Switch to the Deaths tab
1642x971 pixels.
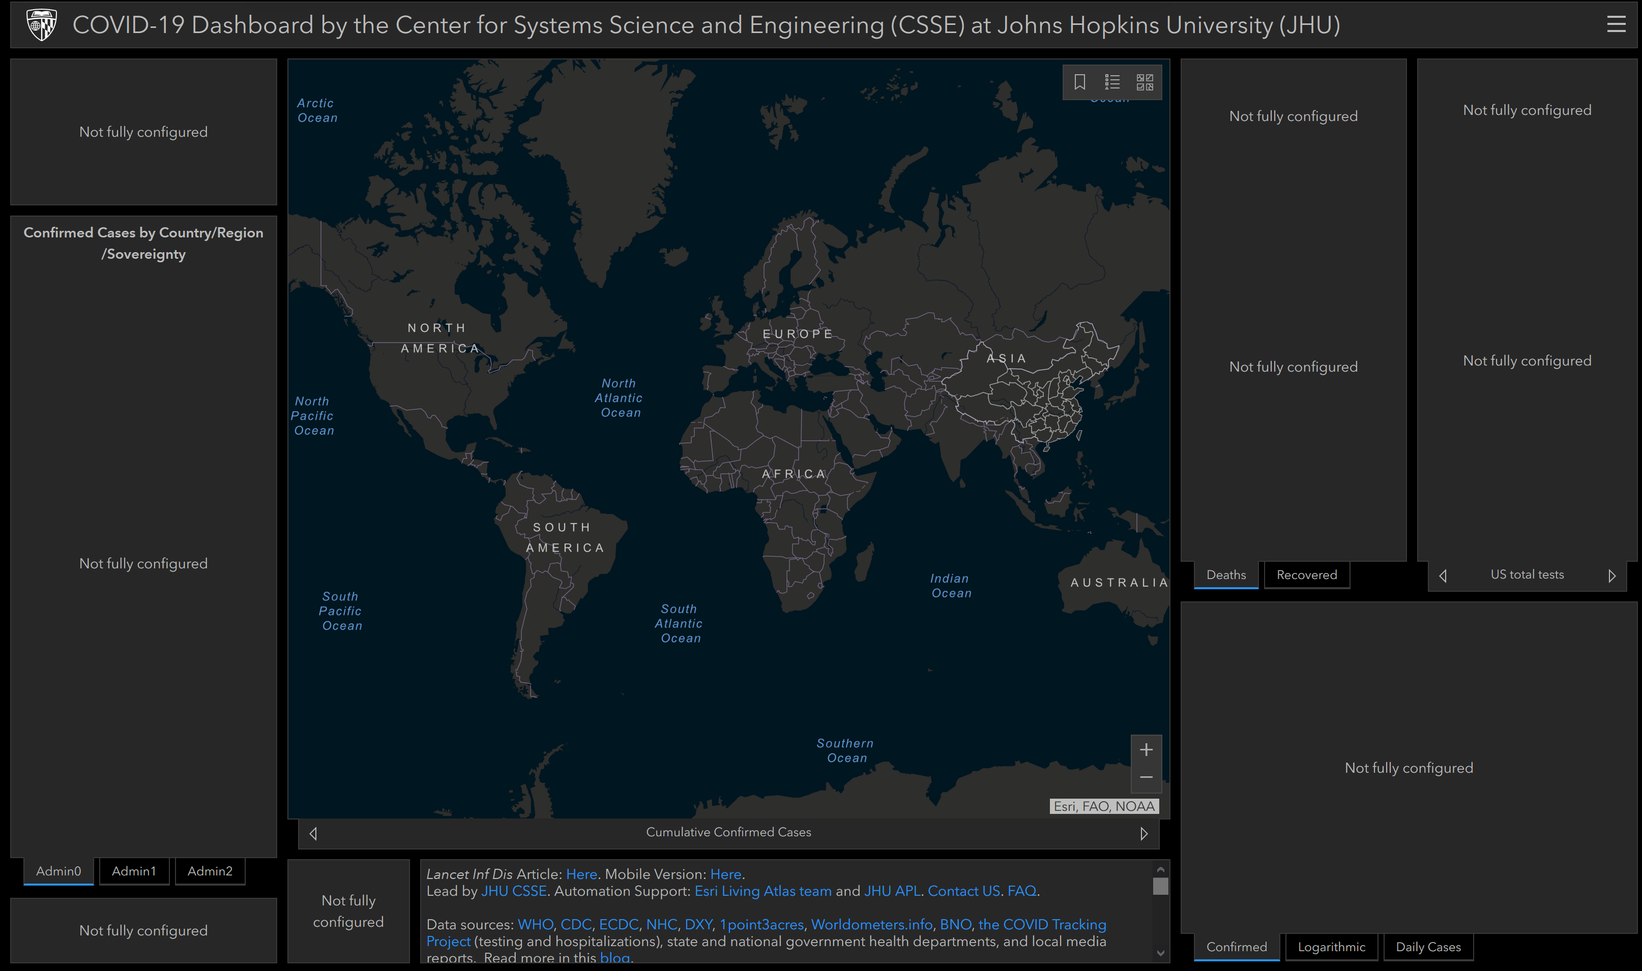click(x=1225, y=575)
